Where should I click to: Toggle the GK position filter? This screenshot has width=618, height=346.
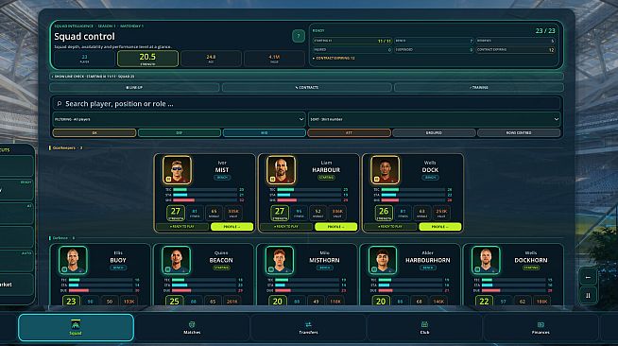[x=94, y=132]
